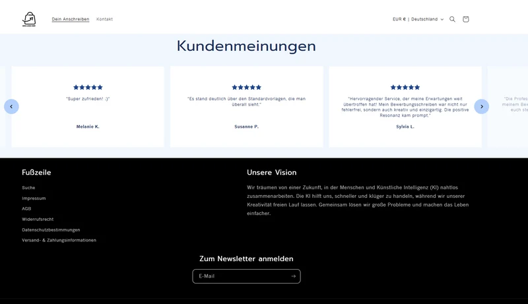
Task: Click the five stars above Susanne P.
Action: tap(246, 88)
